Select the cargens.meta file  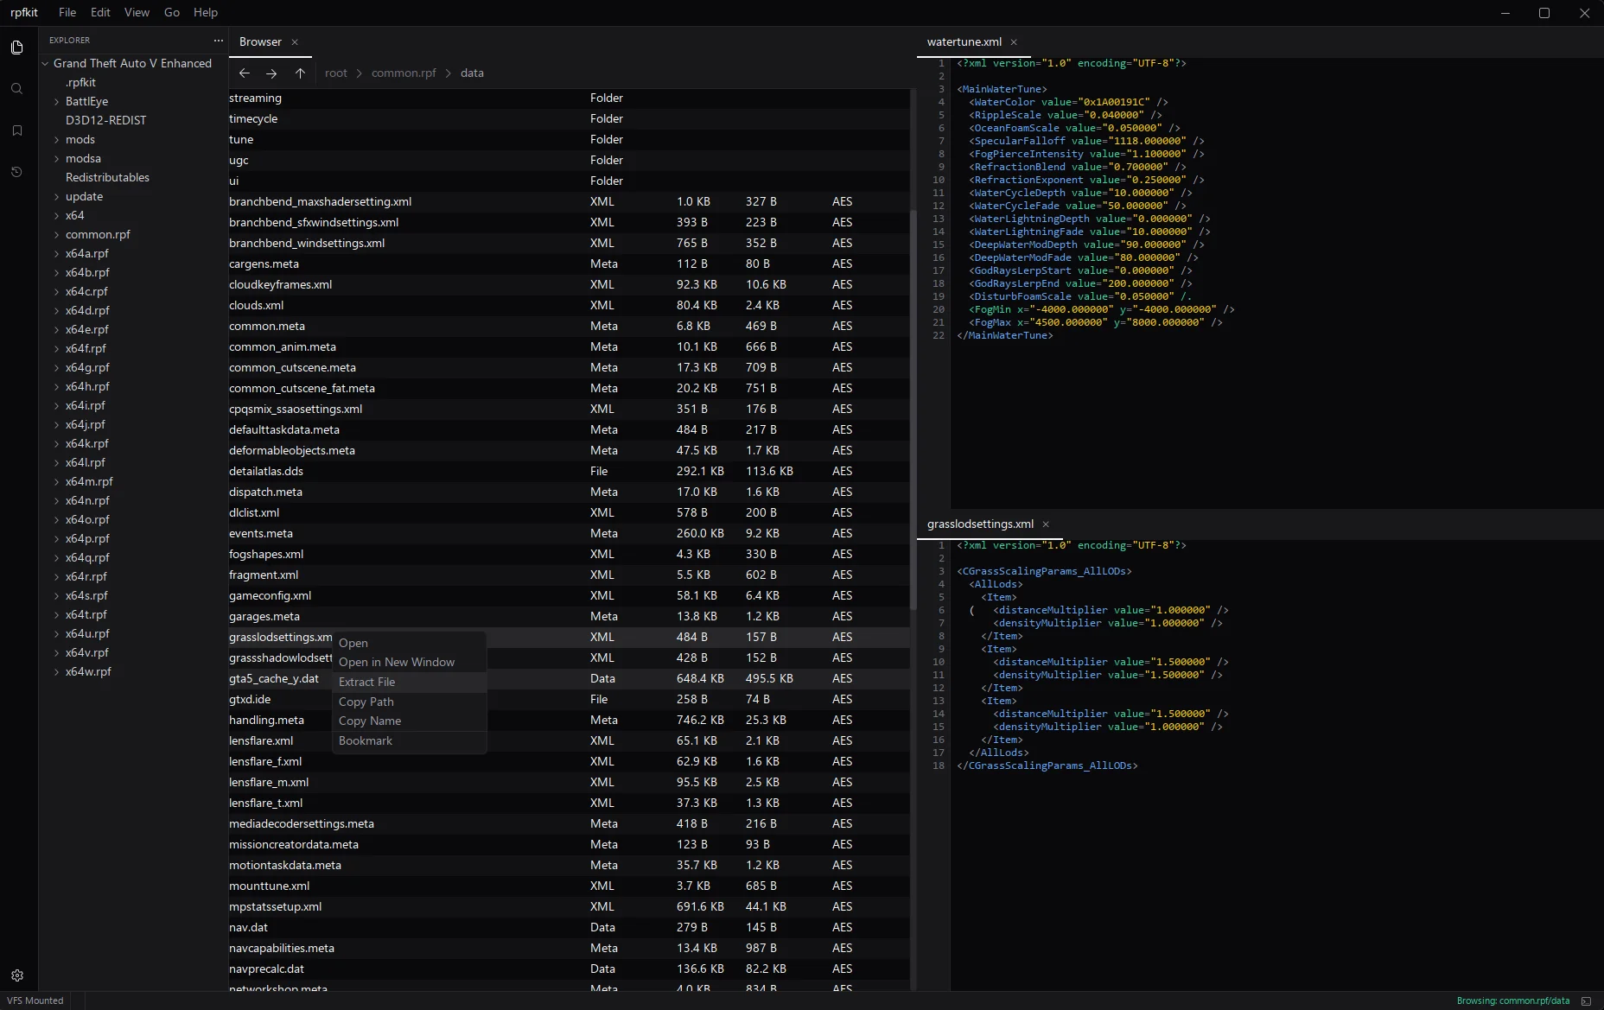point(569,264)
